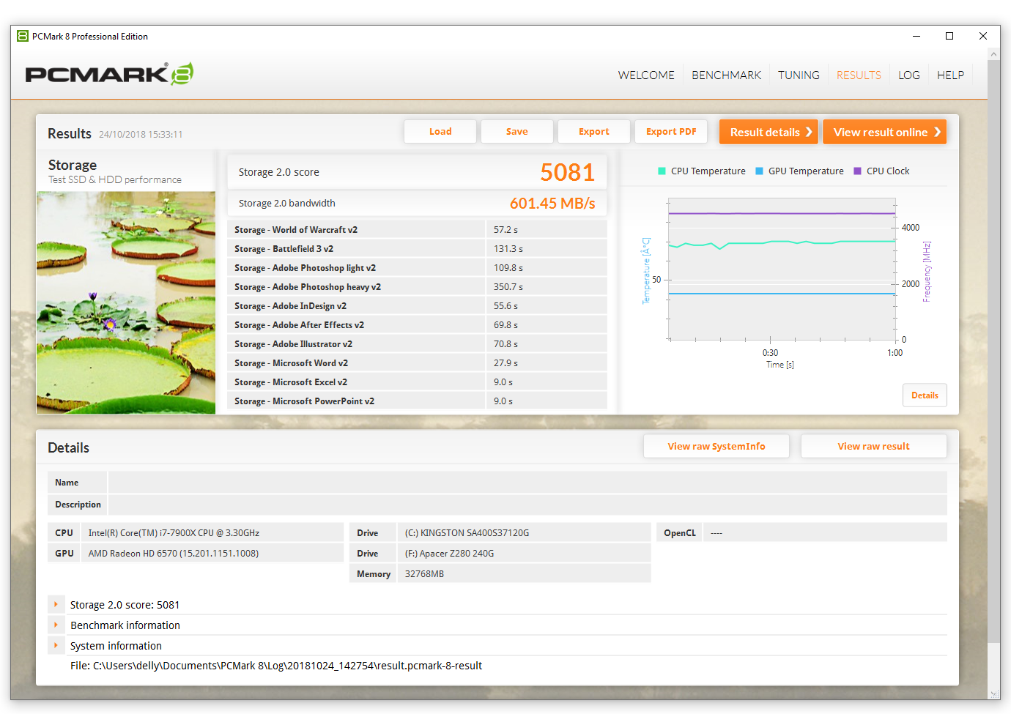
Task: Click the water lily Storage thumbnail
Action: (126, 302)
